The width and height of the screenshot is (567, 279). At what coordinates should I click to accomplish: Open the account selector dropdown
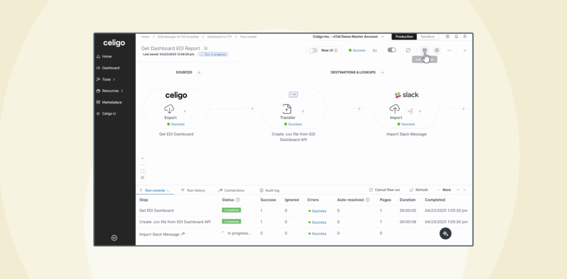pyautogui.click(x=382, y=36)
